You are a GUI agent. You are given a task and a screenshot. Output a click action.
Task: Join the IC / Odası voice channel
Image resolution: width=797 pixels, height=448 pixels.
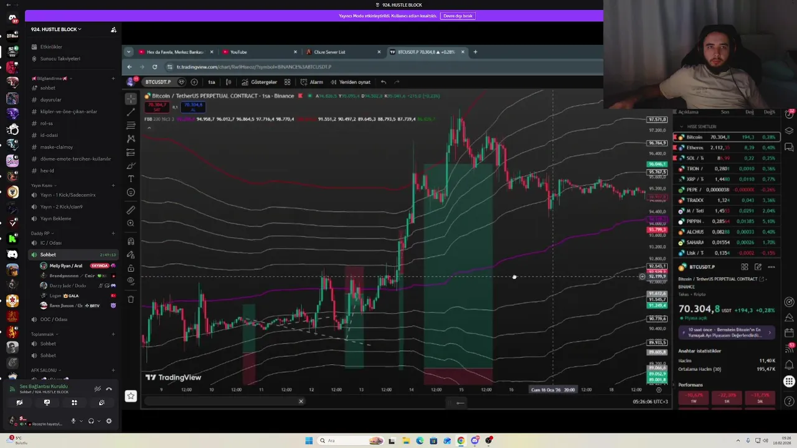point(73,243)
